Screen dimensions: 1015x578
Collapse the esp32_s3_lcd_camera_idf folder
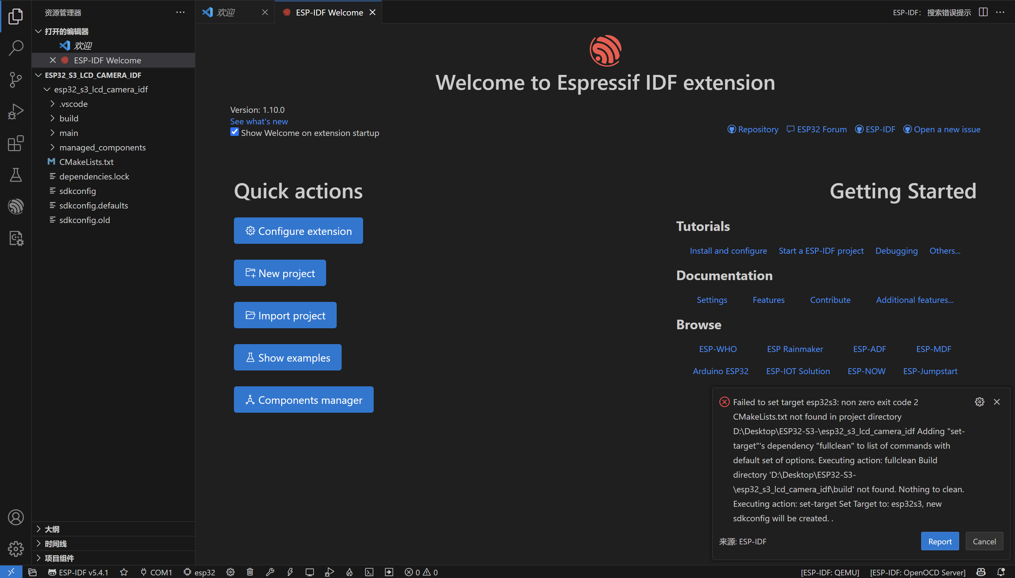pyautogui.click(x=113, y=89)
